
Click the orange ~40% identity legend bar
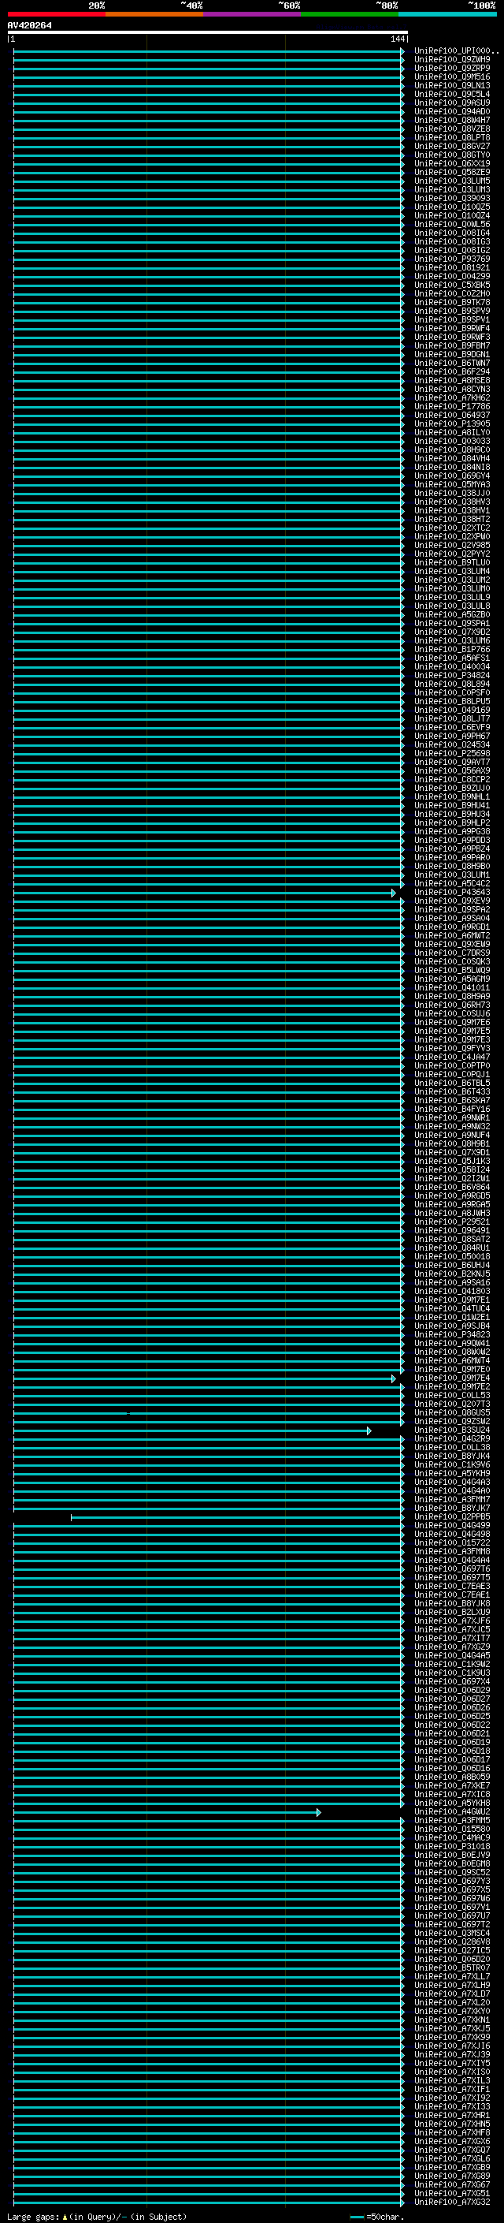tap(154, 14)
